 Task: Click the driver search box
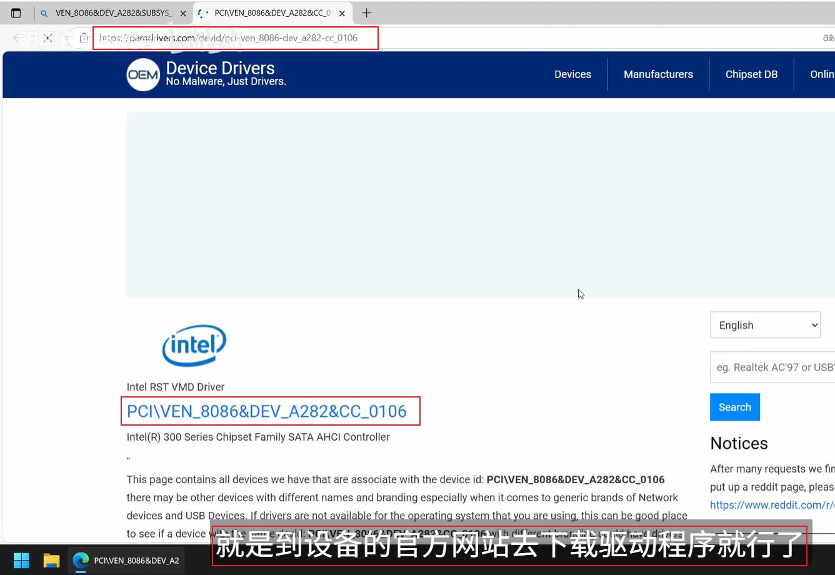[x=772, y=367]
